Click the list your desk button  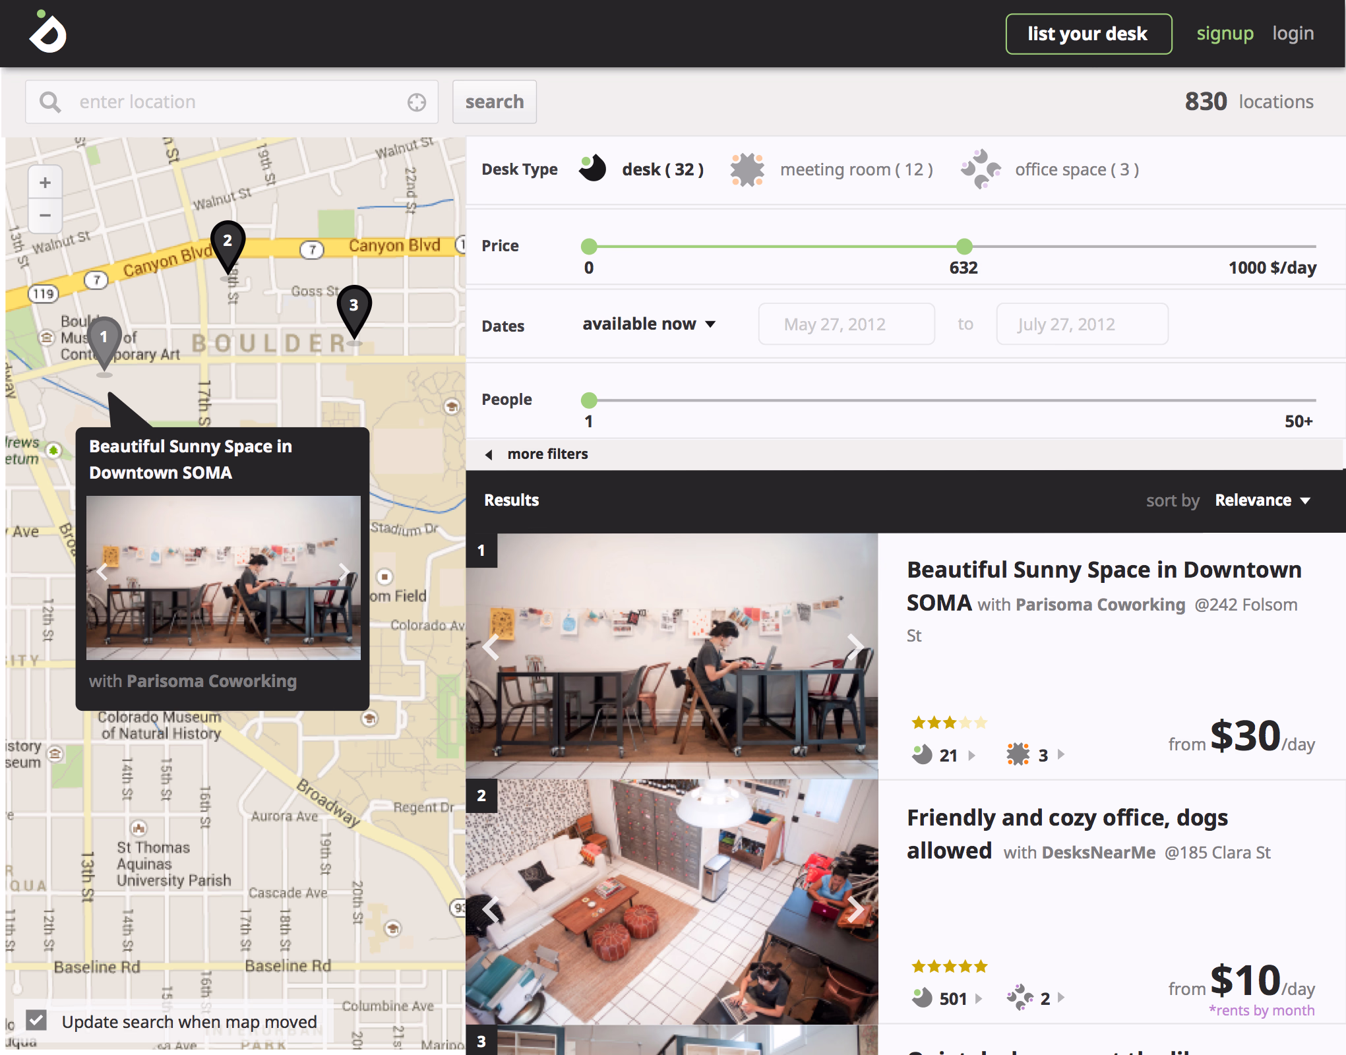click(x=1088, y=34)
